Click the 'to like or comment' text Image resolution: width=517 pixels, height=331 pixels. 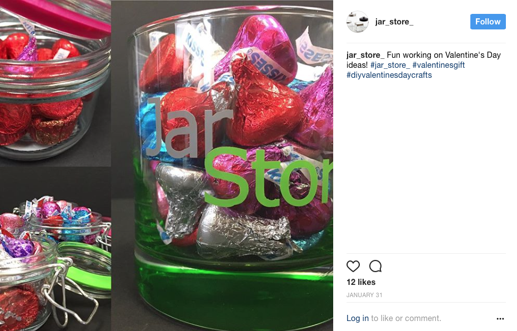[406, 318]
